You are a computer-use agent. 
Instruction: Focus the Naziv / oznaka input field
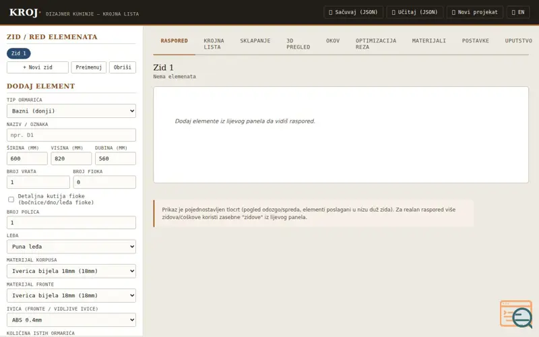[71, 135]
